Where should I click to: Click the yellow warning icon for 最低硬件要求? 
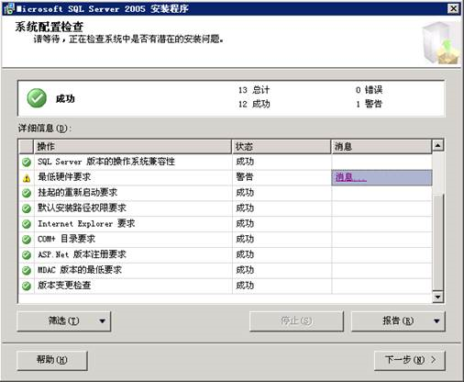tap(27, 178)
